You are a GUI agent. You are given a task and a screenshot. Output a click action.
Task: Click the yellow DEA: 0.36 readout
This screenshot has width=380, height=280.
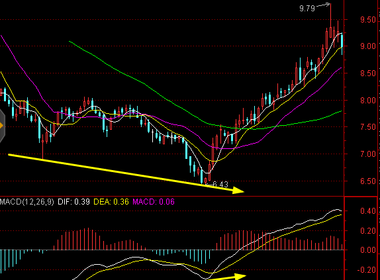[111, 202]
